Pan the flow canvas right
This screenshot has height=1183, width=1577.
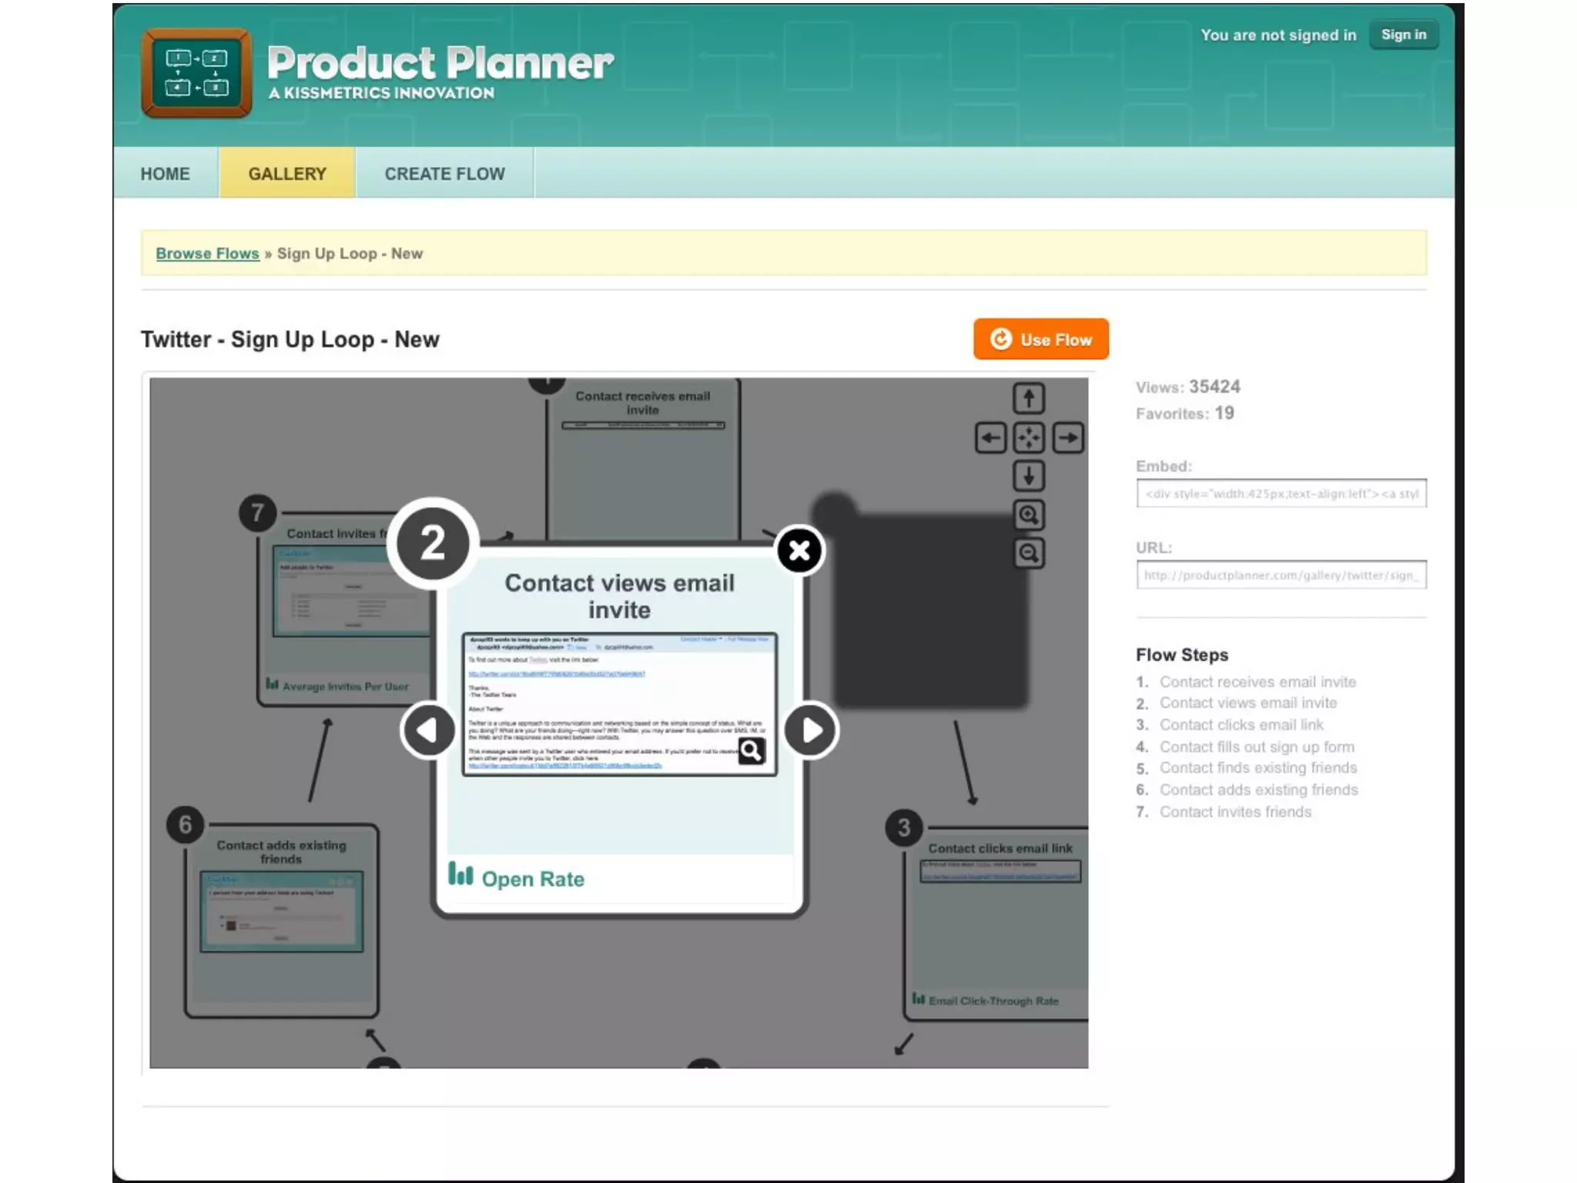click(x=1068, y=438)
